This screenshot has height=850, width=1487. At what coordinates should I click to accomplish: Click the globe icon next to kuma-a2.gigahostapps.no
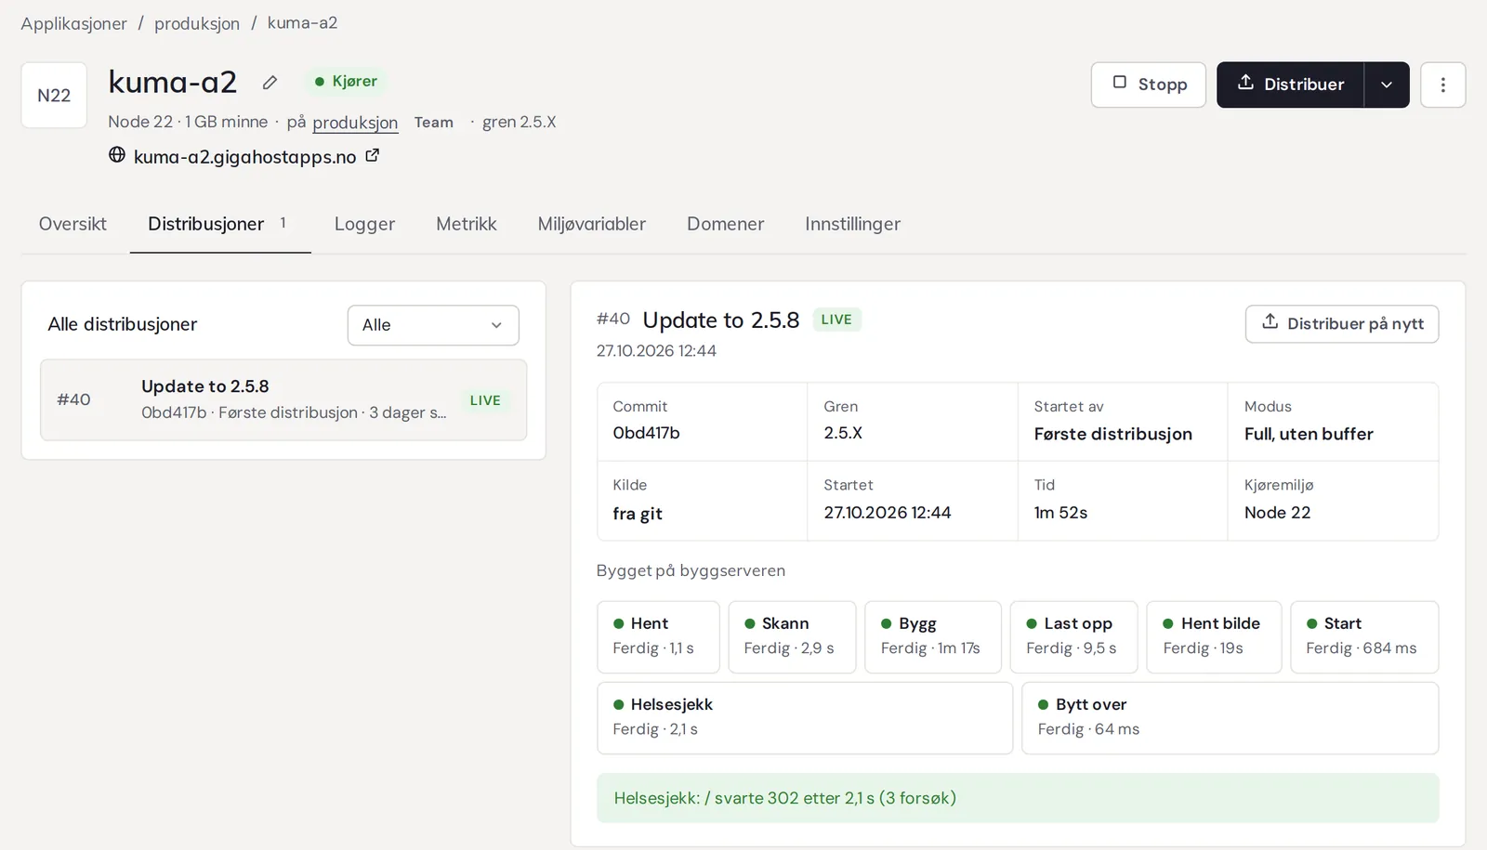coord(117,155)
